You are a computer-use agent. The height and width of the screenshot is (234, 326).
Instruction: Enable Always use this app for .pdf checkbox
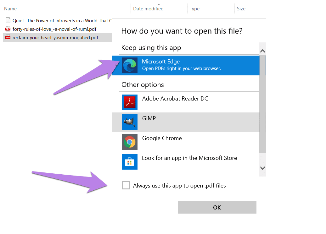[x=126, y=185]
